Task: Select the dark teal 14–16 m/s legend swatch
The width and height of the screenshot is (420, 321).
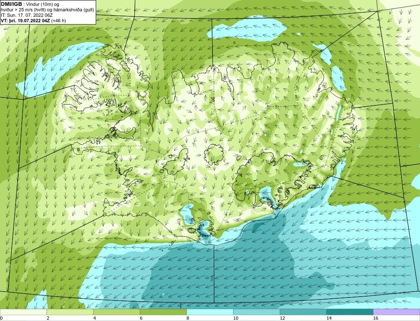Action: point(349,312)
